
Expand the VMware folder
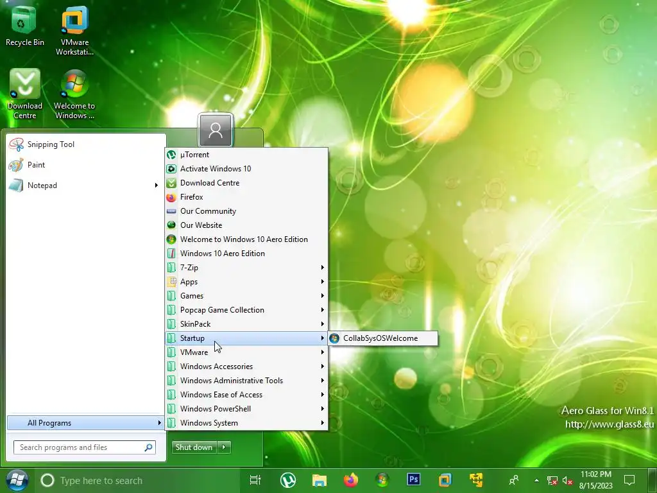click(x=246, y=352)
